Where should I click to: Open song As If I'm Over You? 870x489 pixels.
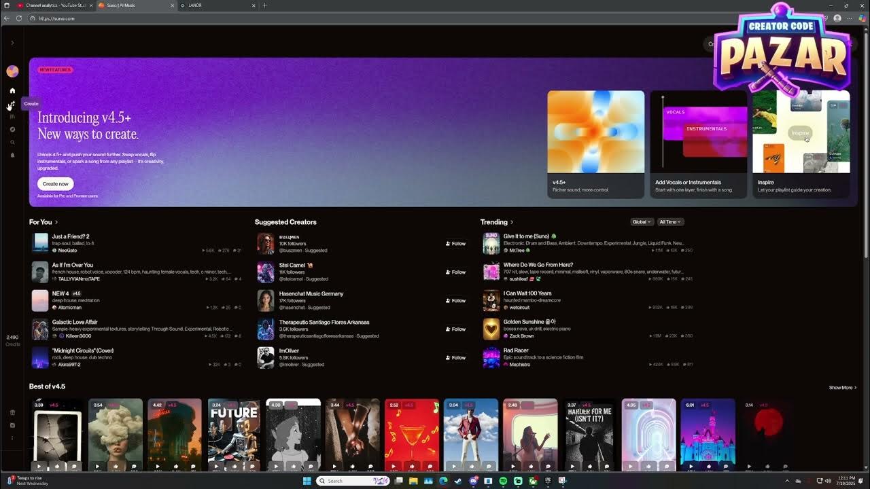[73, 265]
